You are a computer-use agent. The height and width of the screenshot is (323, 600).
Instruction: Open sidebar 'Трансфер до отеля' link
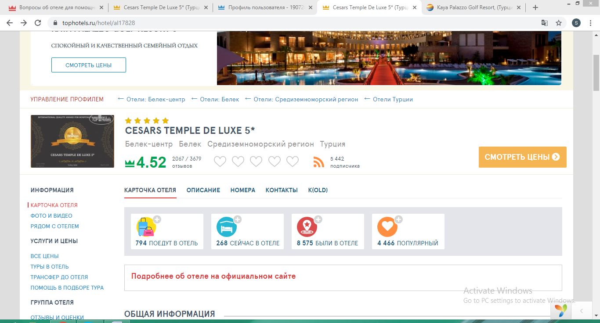click(x=59, y=277)
